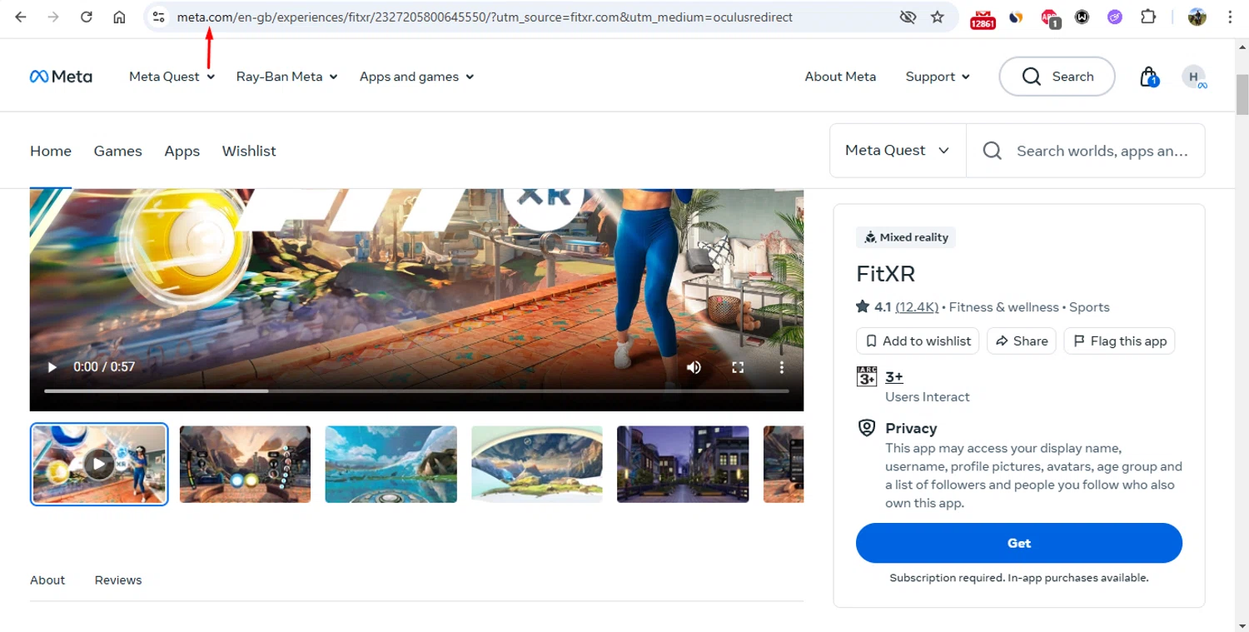Expand the Support dropdown
Viewport: 1249px width, 632px height.
click(938, 77)
